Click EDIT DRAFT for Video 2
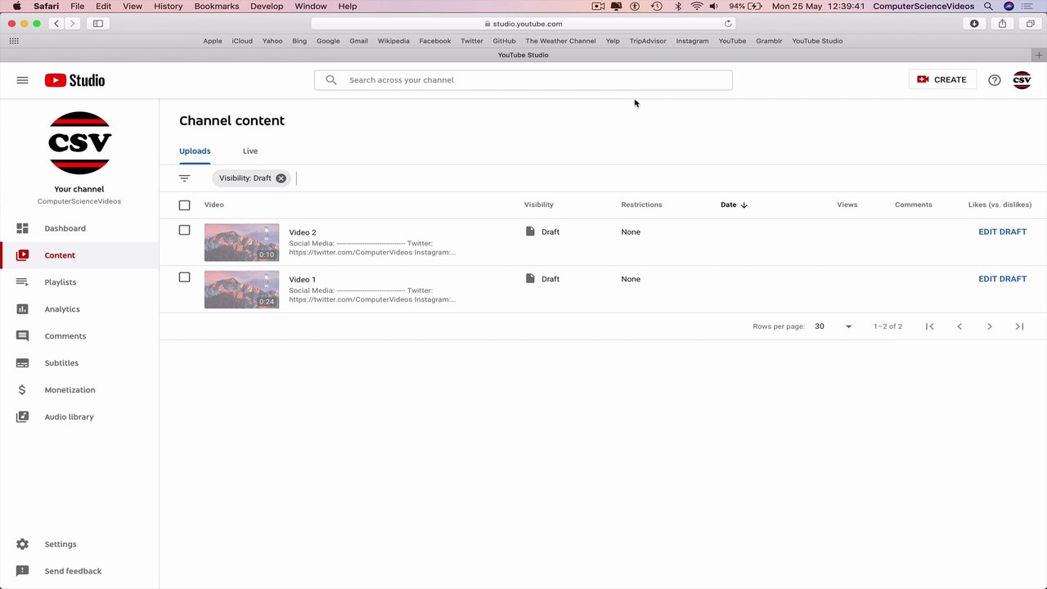This screenshot has height=589, width=1047. (x=1002, y=232)
